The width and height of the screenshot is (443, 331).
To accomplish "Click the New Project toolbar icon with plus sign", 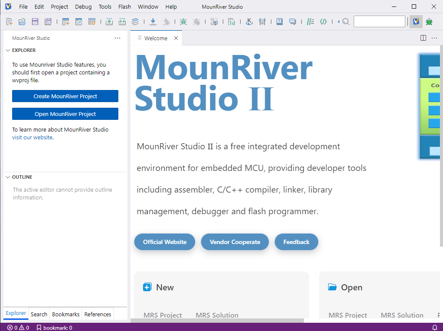I will 66,22.
